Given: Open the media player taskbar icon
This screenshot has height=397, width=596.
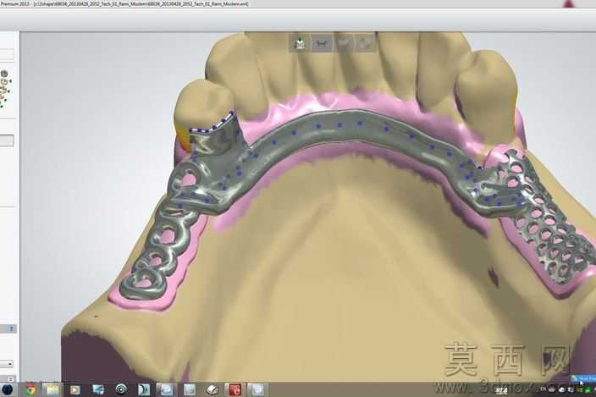Looking at the screenshot, I should [x=75, y=389].
